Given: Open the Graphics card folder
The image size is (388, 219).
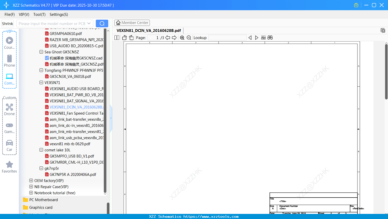Looking at the screenshot, I should tap(38, 208).
